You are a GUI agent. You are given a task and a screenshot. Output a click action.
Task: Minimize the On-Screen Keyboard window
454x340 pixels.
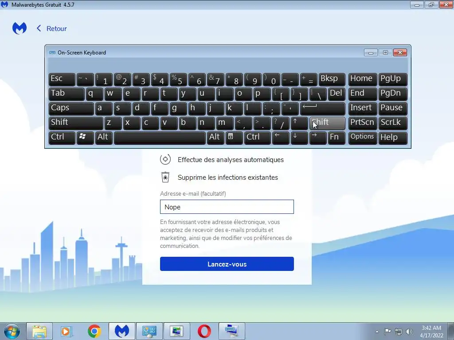pos(371,53)
